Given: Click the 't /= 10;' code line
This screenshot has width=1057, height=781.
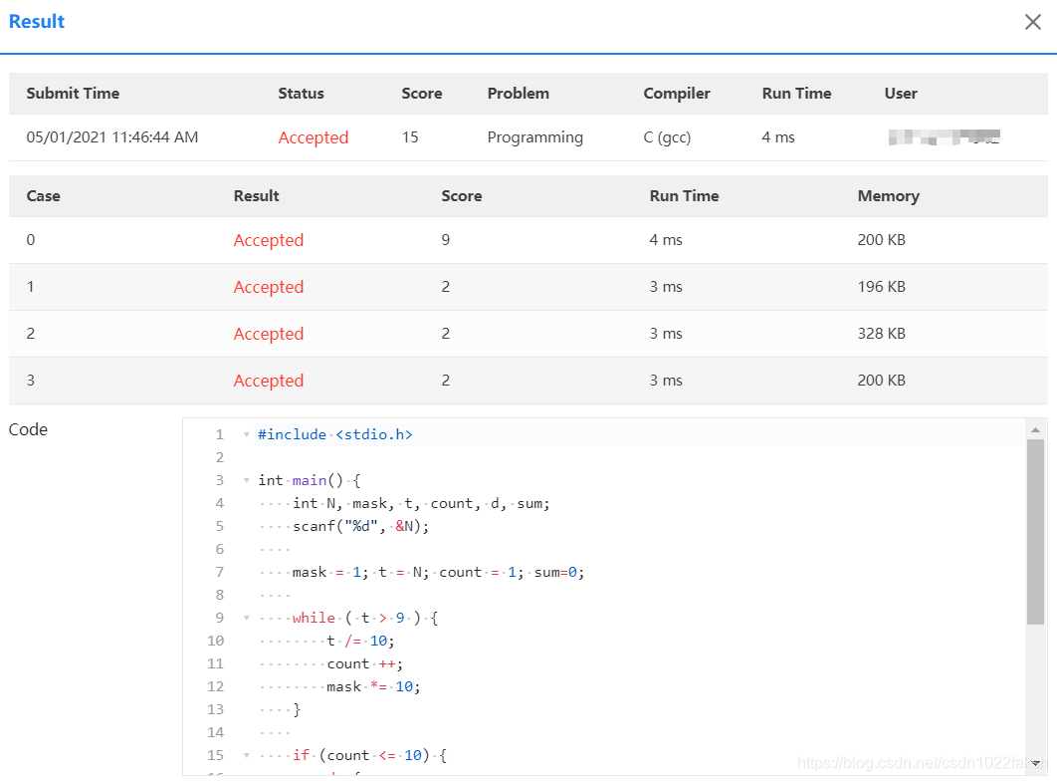Looking at the screenshot, I should pos(360,641).
